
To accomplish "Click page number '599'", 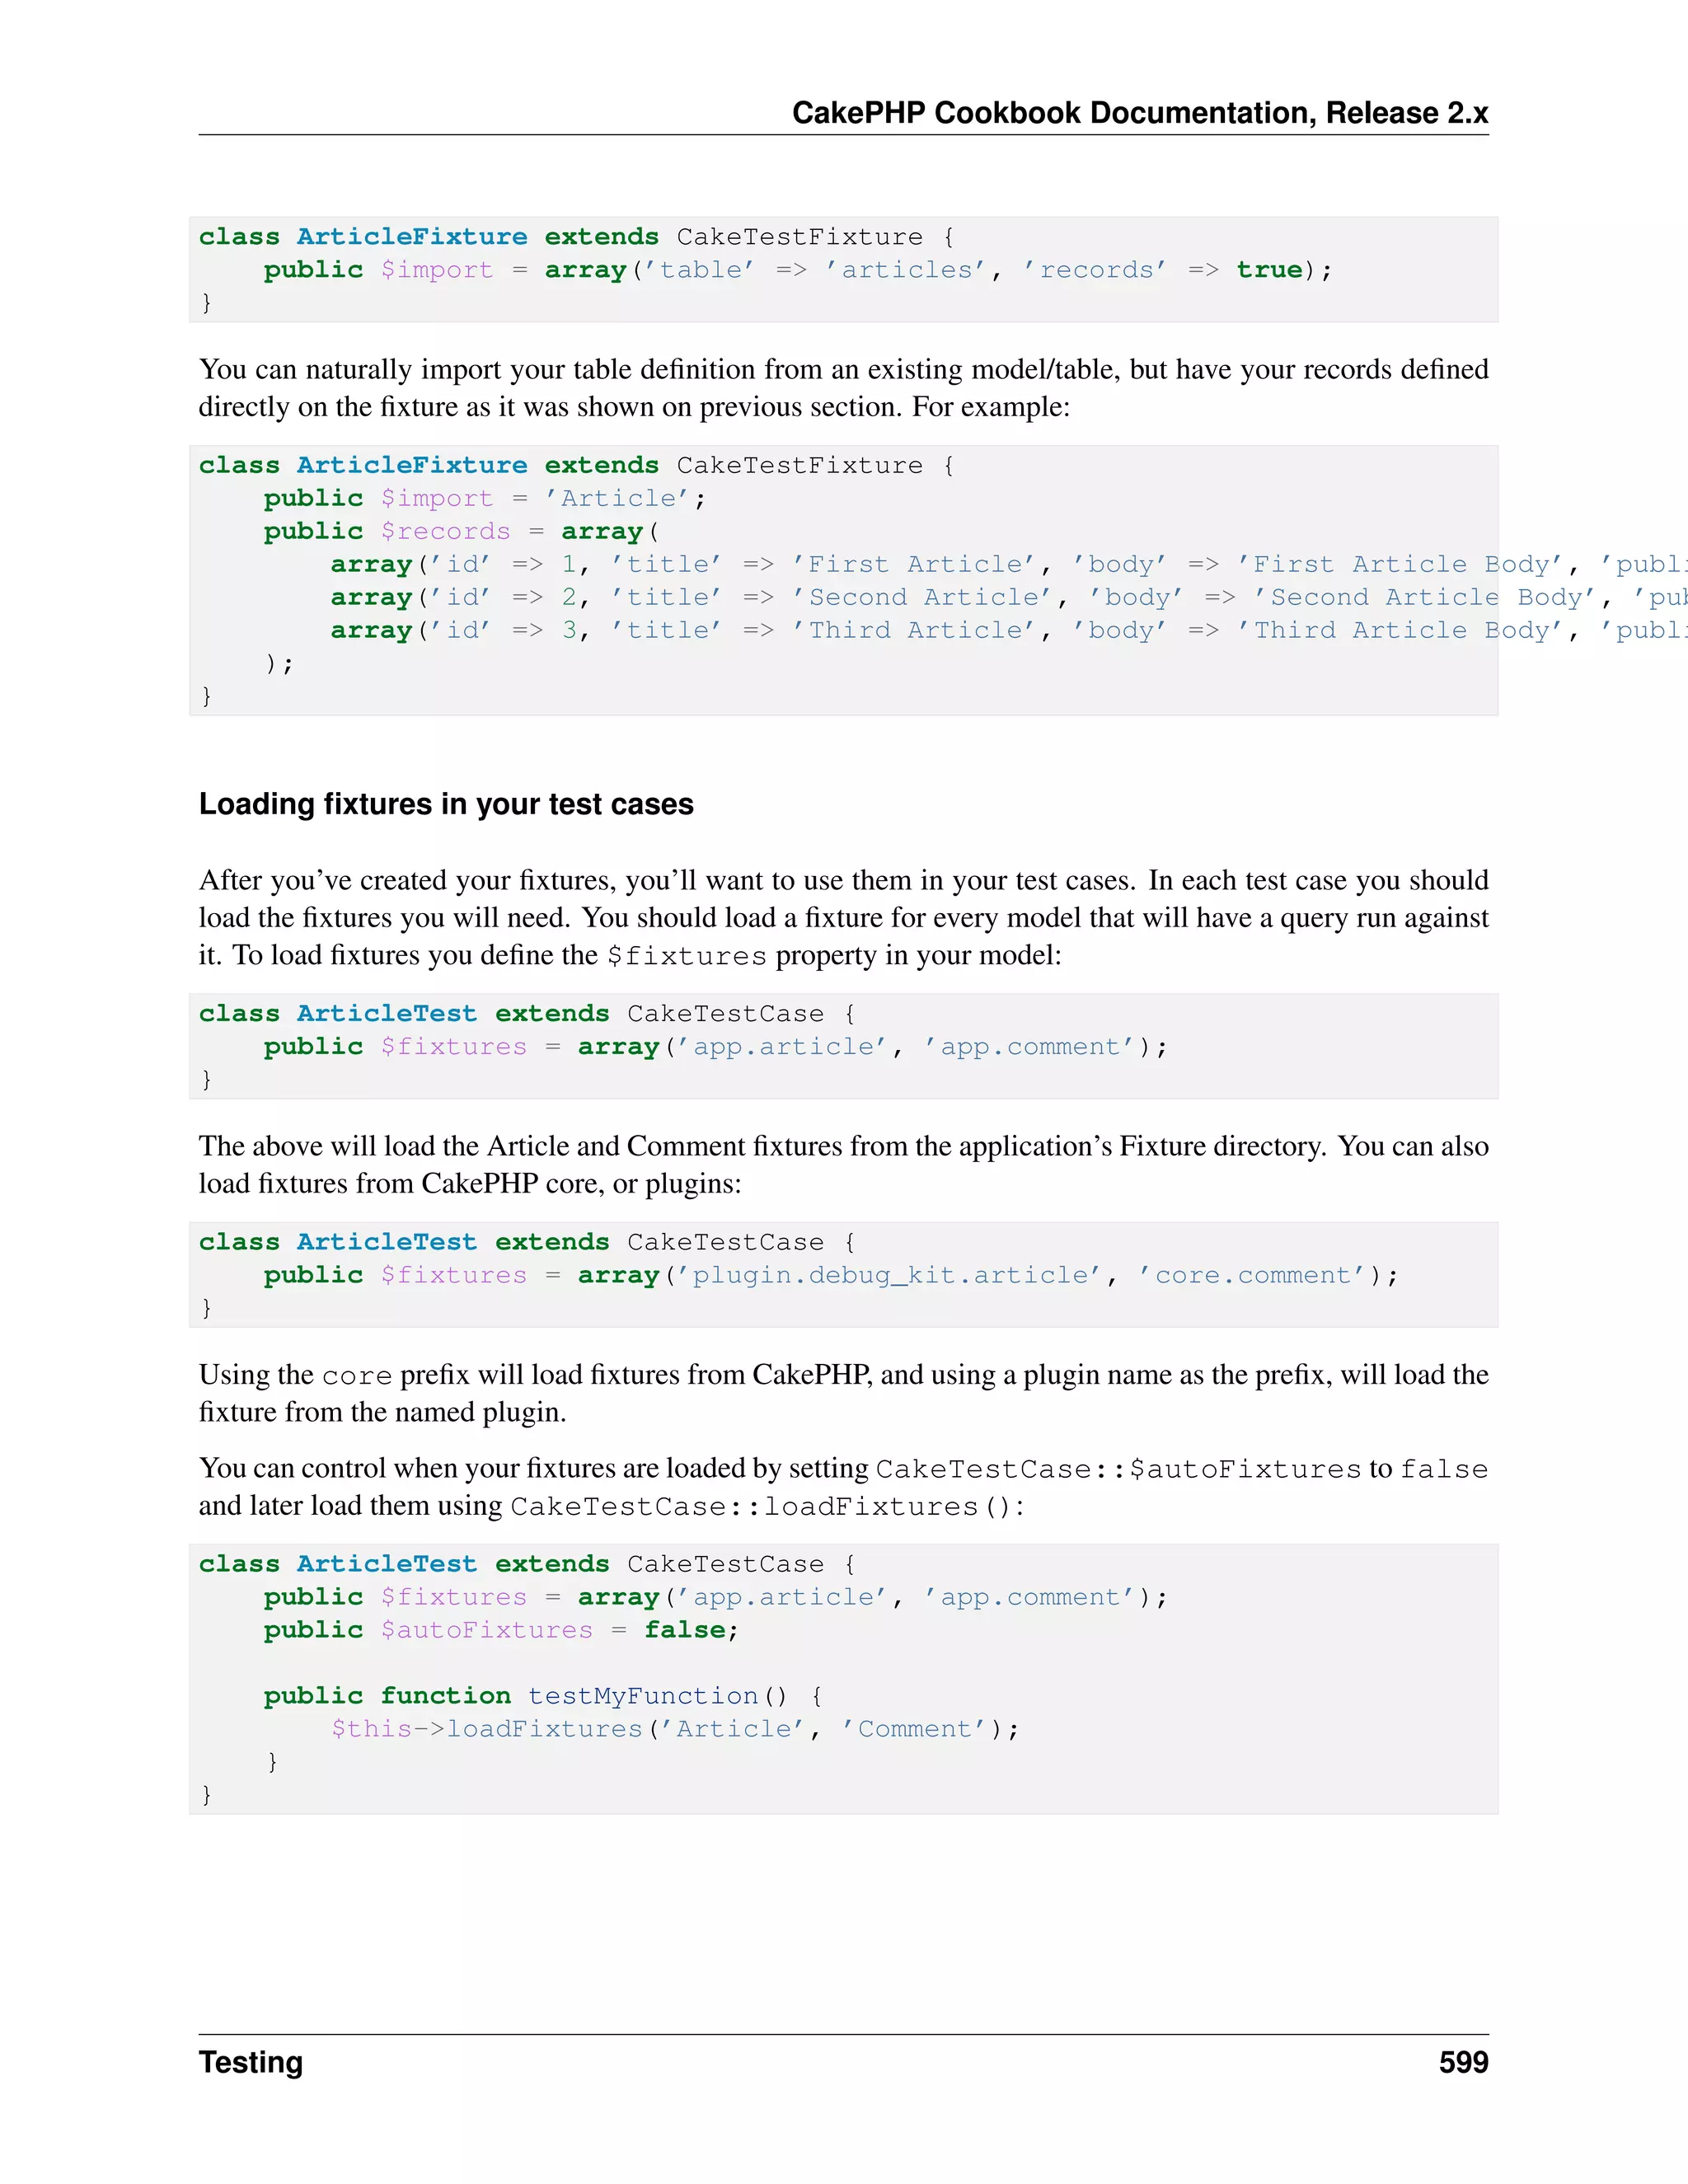I will click(x=1463, y=2062).
